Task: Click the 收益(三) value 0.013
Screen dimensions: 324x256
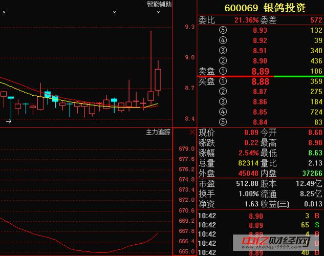Action: click(x=313, y=204)
